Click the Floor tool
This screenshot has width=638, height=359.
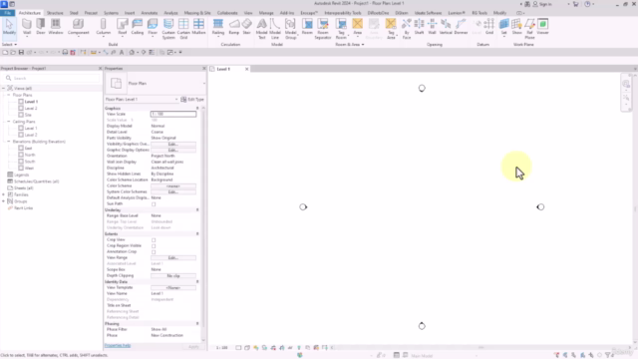coord(153,27)
